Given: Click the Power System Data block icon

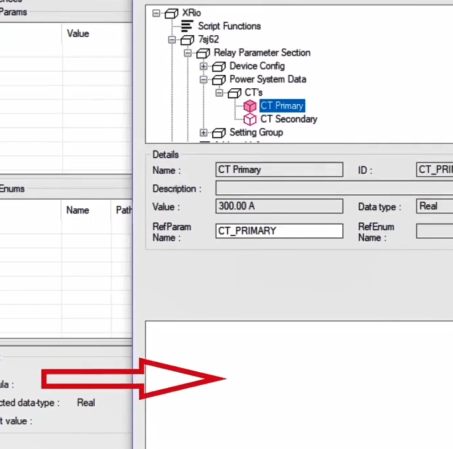Looking at the screenshot, I should [220, 79].
